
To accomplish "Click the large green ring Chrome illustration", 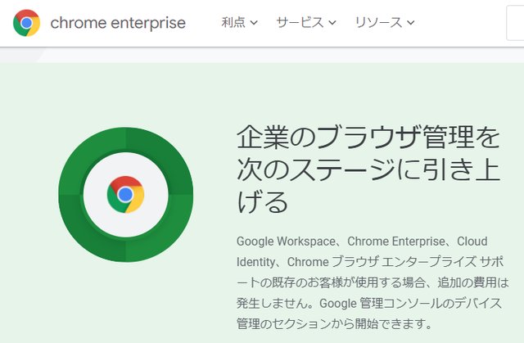I will point(125,195).
